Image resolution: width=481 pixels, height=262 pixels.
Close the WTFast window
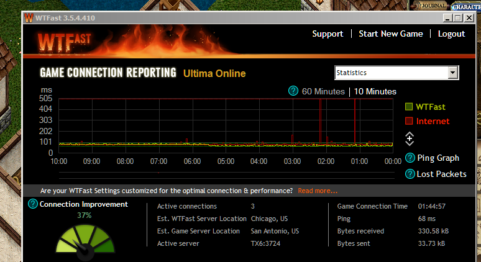pyautogui.click(x=469, y=18)
